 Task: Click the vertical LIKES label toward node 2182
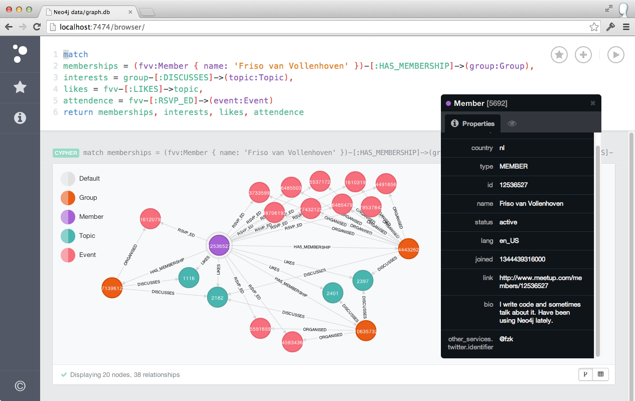[219, 269]
